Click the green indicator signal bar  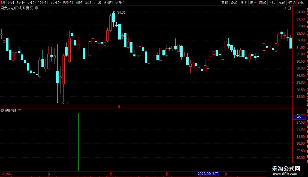point(78,142)
